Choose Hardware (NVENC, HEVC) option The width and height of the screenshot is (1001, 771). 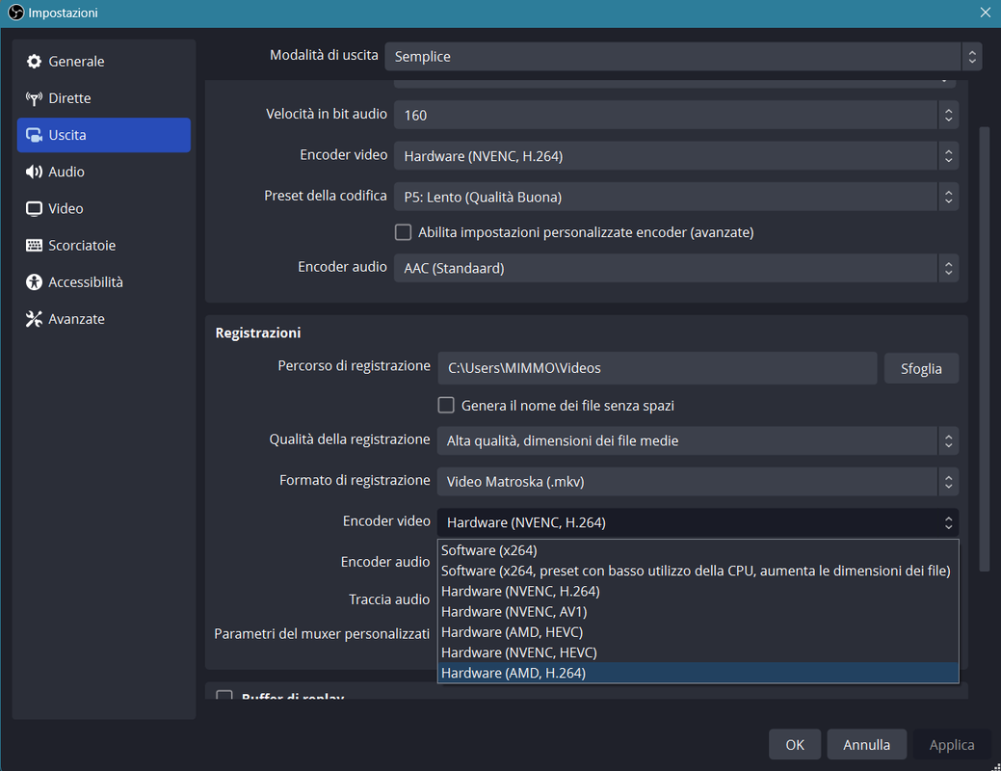click(x=698, y=652)
